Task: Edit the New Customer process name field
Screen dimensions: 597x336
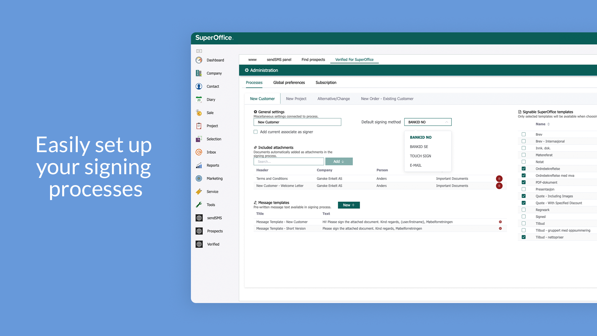Action: (x=297, y=122)
